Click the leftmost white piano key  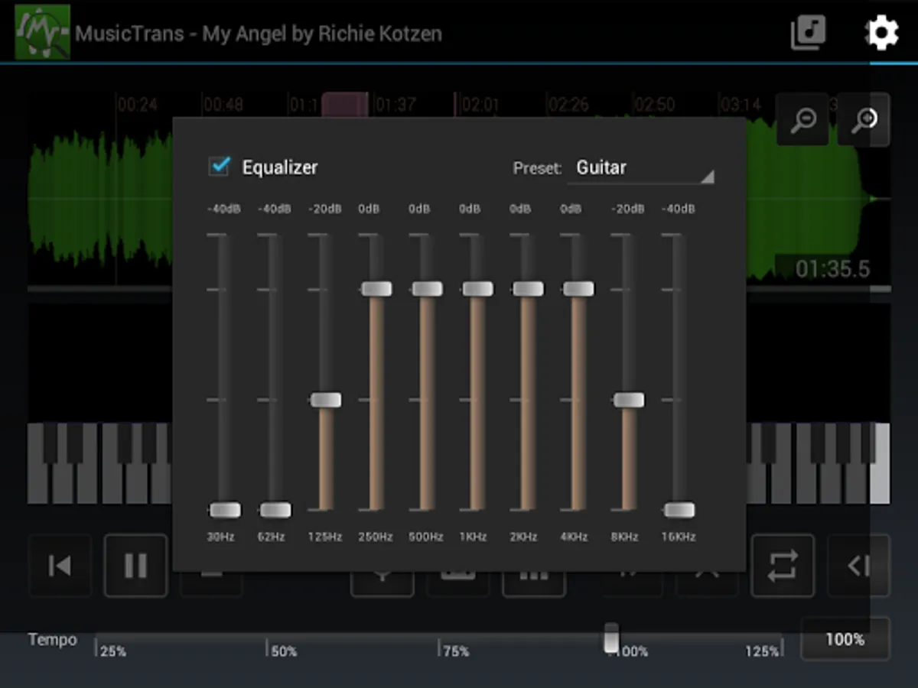click(38, 463)
